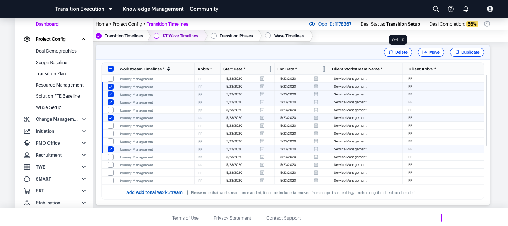Open the notifications bell icon

click(466, 9)
